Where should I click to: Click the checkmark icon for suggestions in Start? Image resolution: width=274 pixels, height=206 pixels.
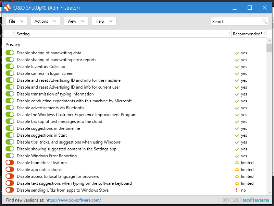(237, 135)
